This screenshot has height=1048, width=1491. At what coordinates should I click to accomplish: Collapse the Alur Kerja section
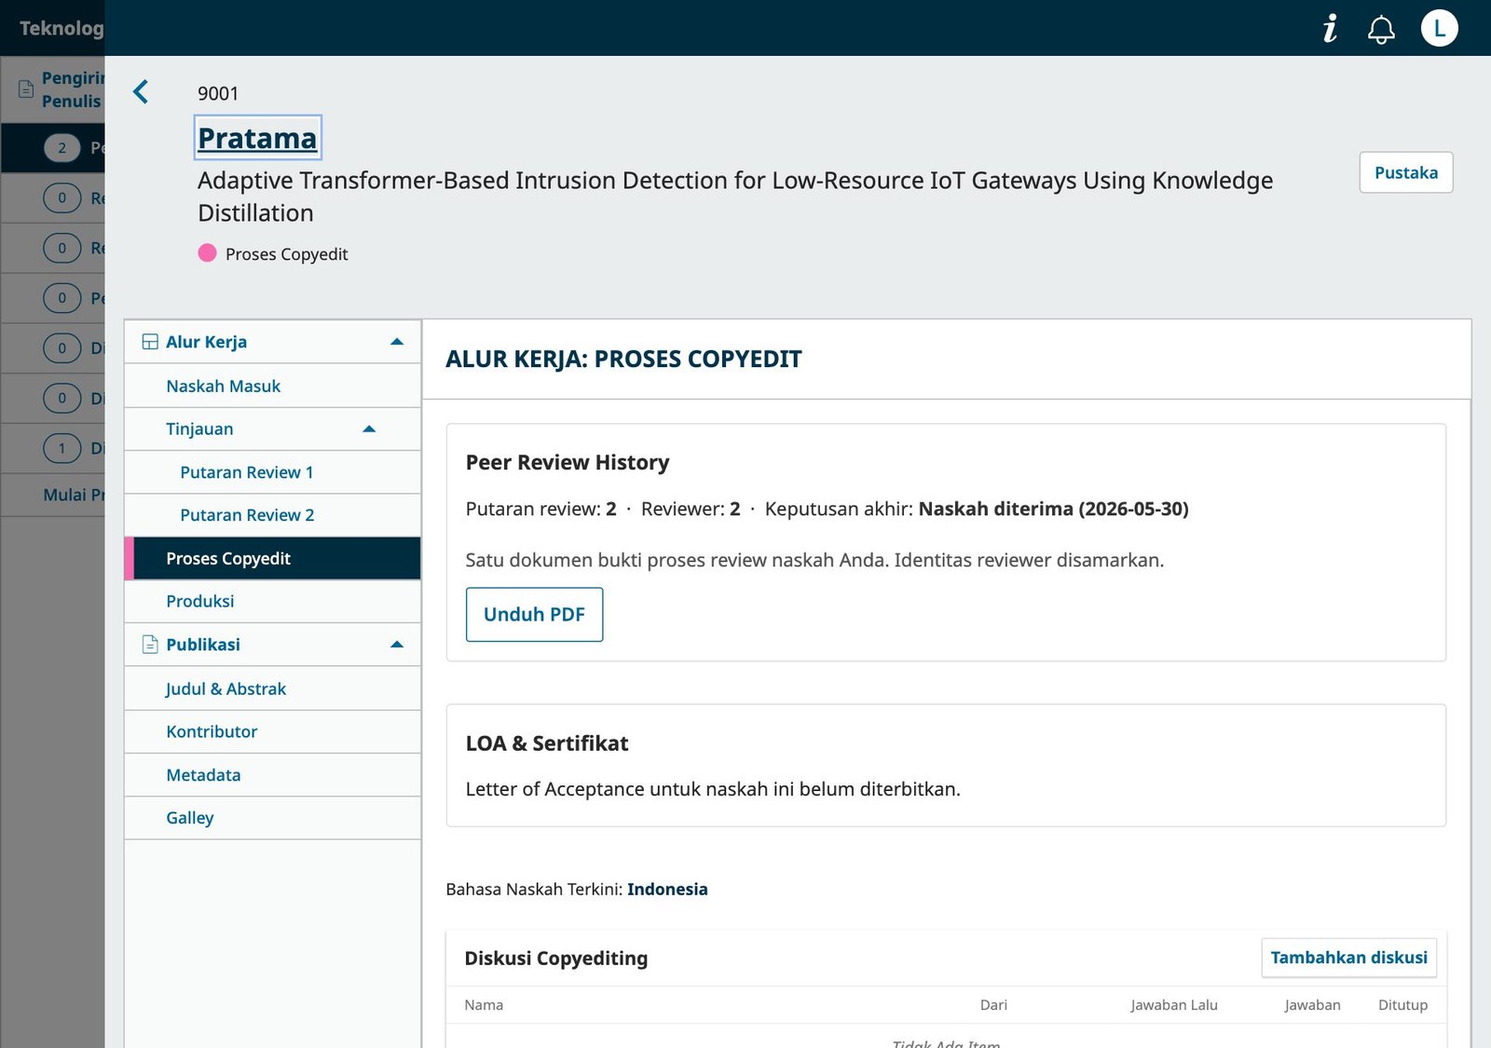[397, 342]
